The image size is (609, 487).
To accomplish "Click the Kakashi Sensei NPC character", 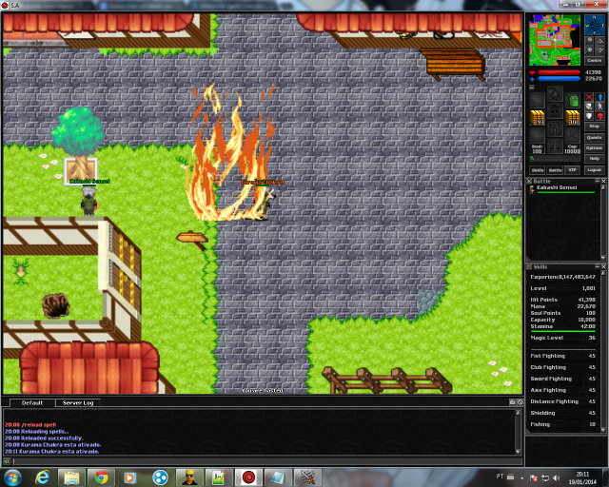I will click(x=88, y=201).
